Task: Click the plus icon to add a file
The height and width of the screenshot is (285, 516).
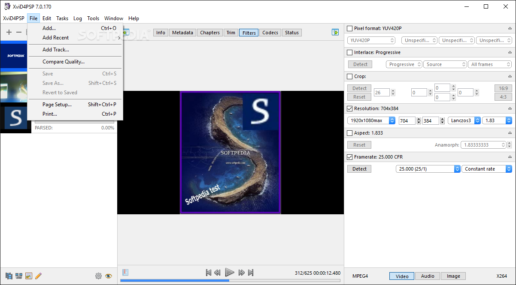Action: pos(9,32)
